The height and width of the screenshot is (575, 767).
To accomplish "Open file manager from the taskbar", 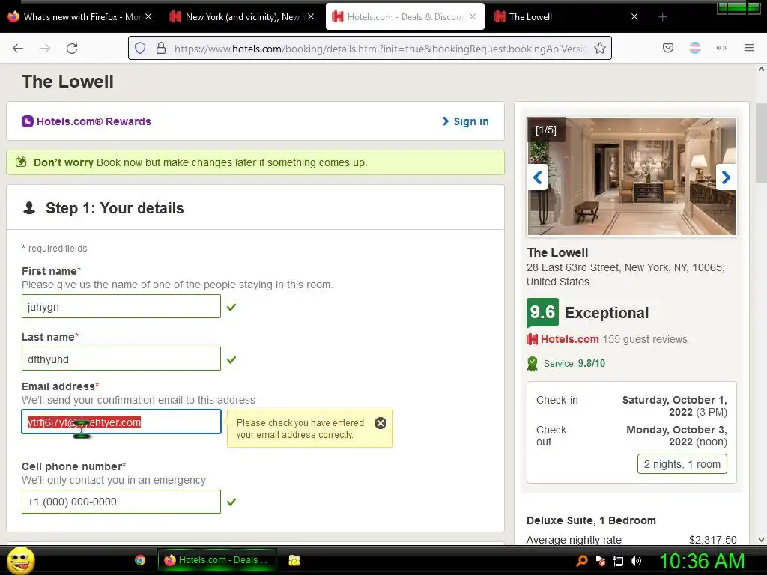I will pos(294,560).
